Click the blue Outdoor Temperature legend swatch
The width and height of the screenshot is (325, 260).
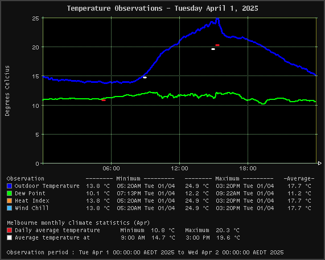(9, 186)
